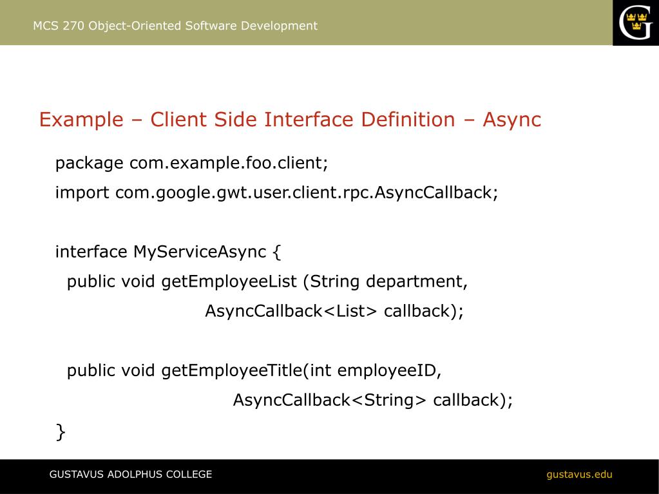Click 'AsyncCallback<String> callback);' line
This screenshot has height=494, width=659.
(373, 401)
